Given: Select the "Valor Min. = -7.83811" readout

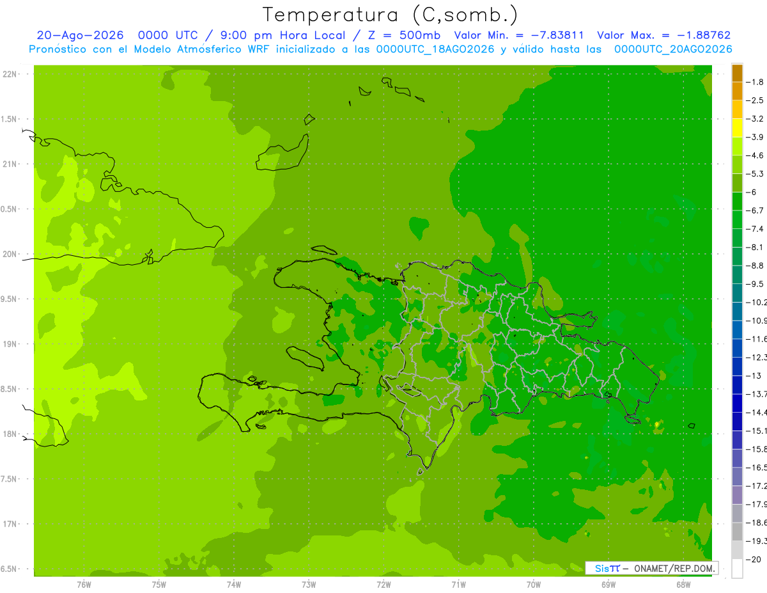Looking at the screenshot, I should (x=518, y=36).
